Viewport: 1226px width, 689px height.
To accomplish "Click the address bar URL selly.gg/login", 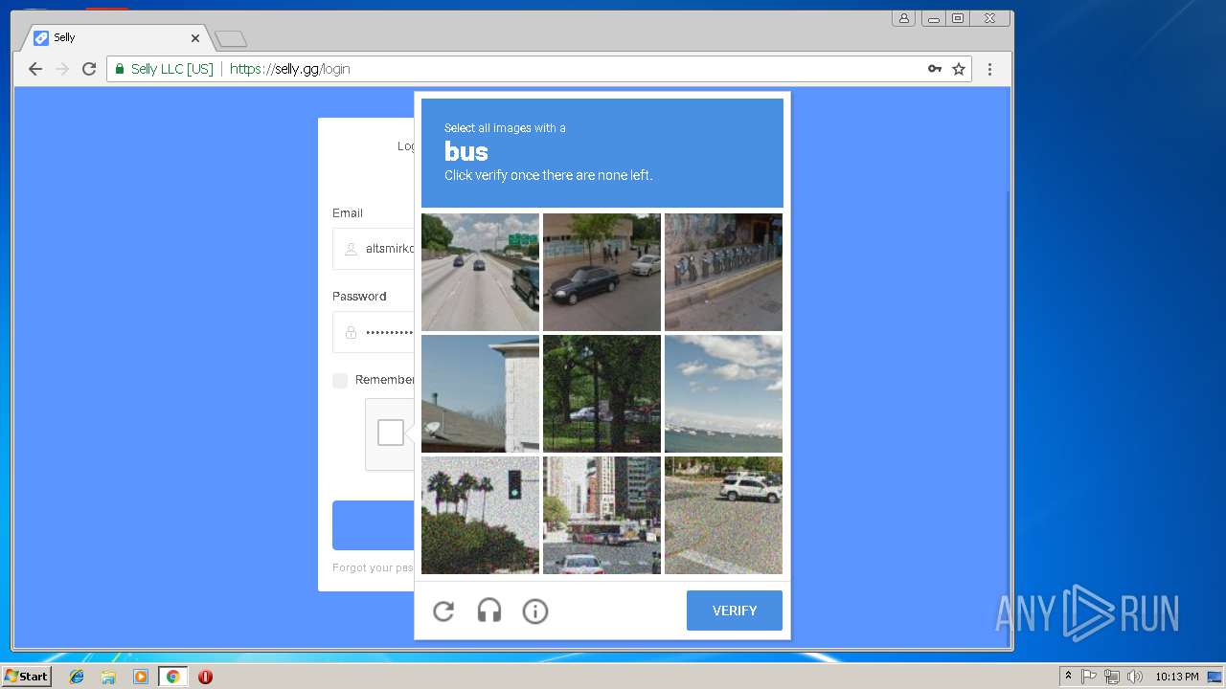I will pos(289,69).
